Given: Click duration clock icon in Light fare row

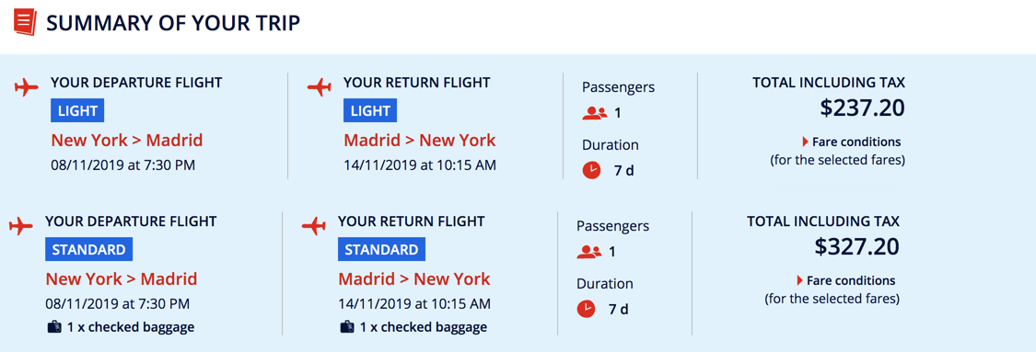Looking at the screenshot, I should coord(591,170).
